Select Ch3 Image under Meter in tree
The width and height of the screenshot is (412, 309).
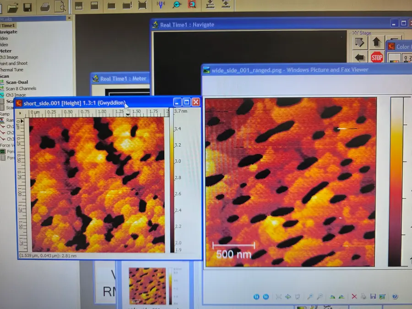click(x=9, y=57)
